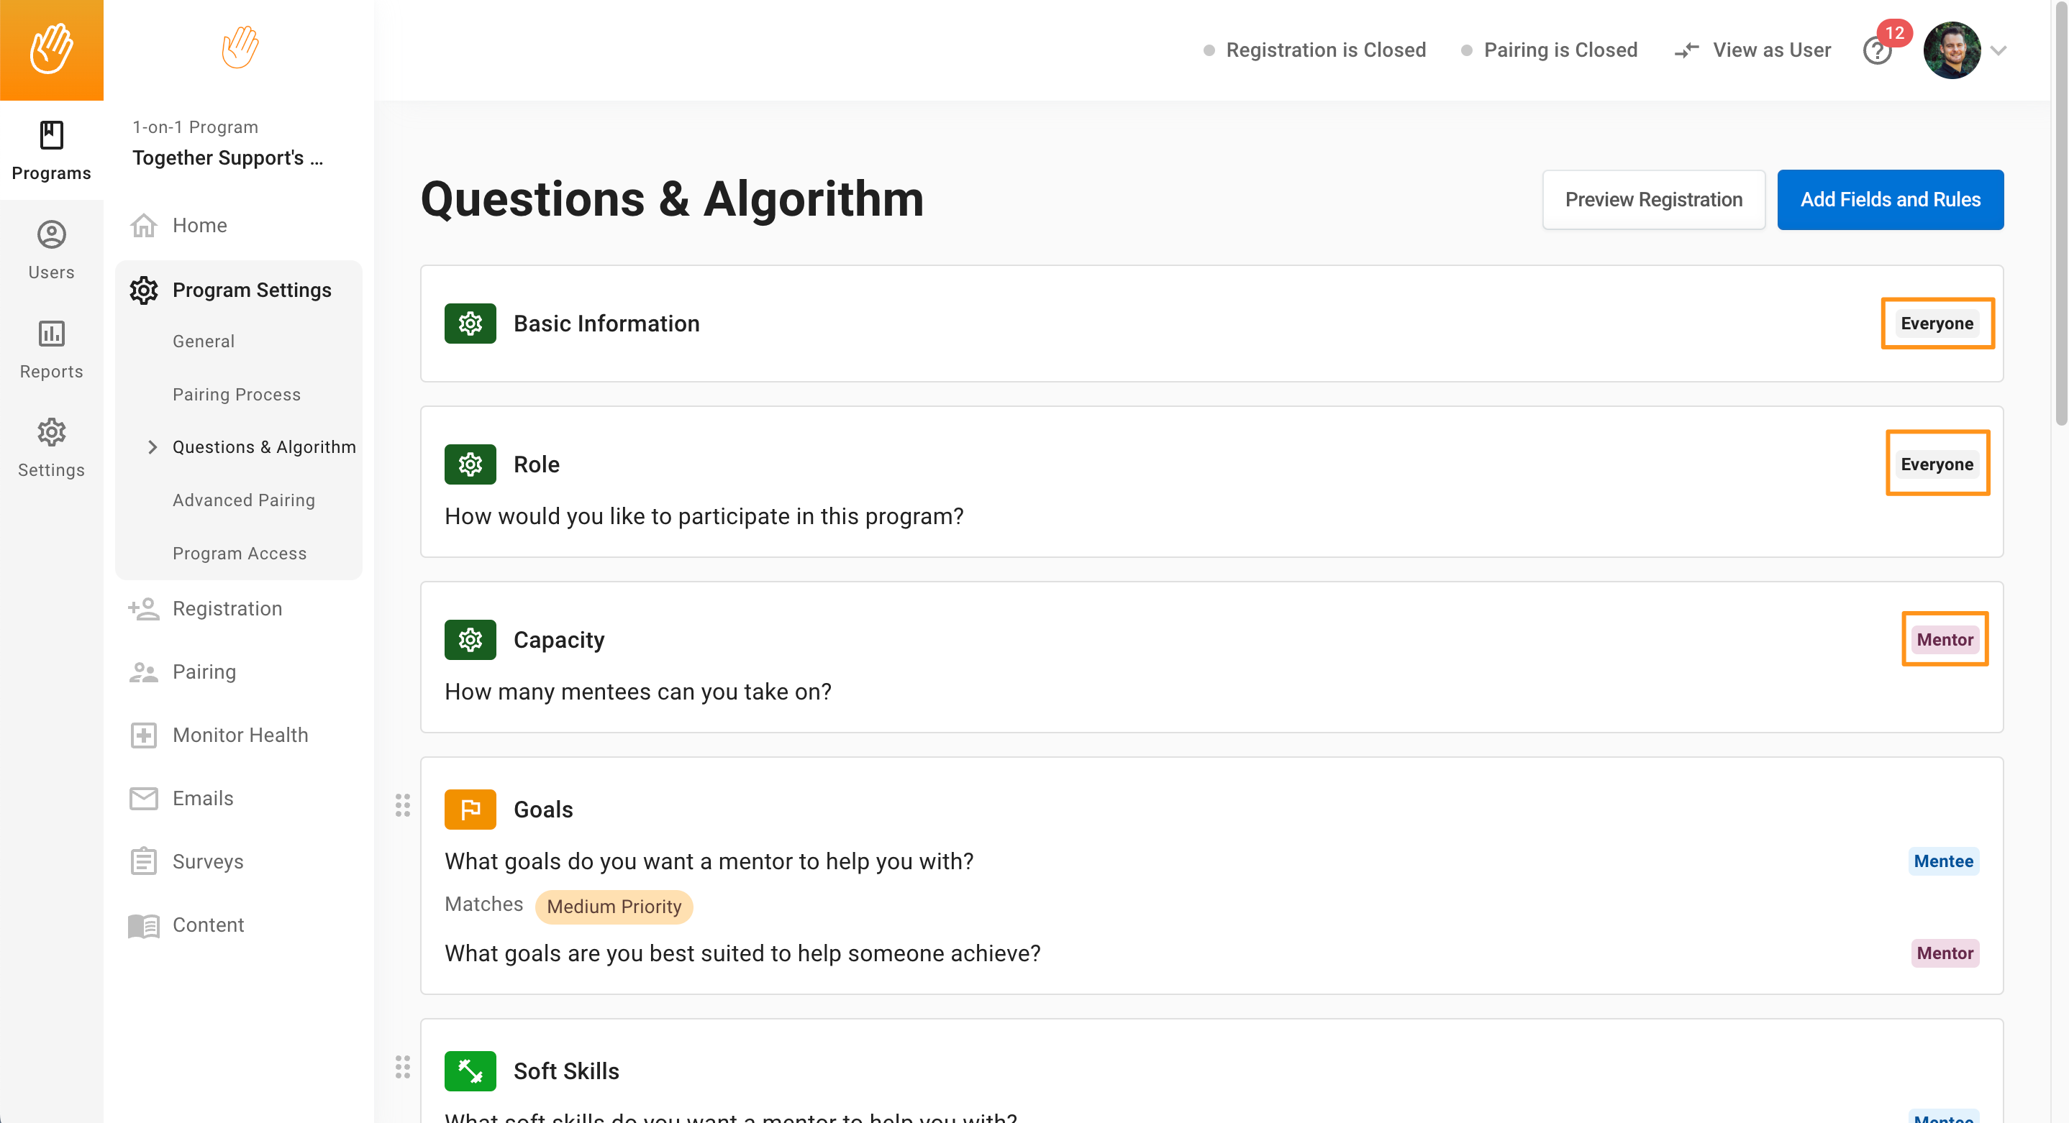Click the Pairing people icon
This screenshot has width=2069, height=1123.
[x=144, y=672]
